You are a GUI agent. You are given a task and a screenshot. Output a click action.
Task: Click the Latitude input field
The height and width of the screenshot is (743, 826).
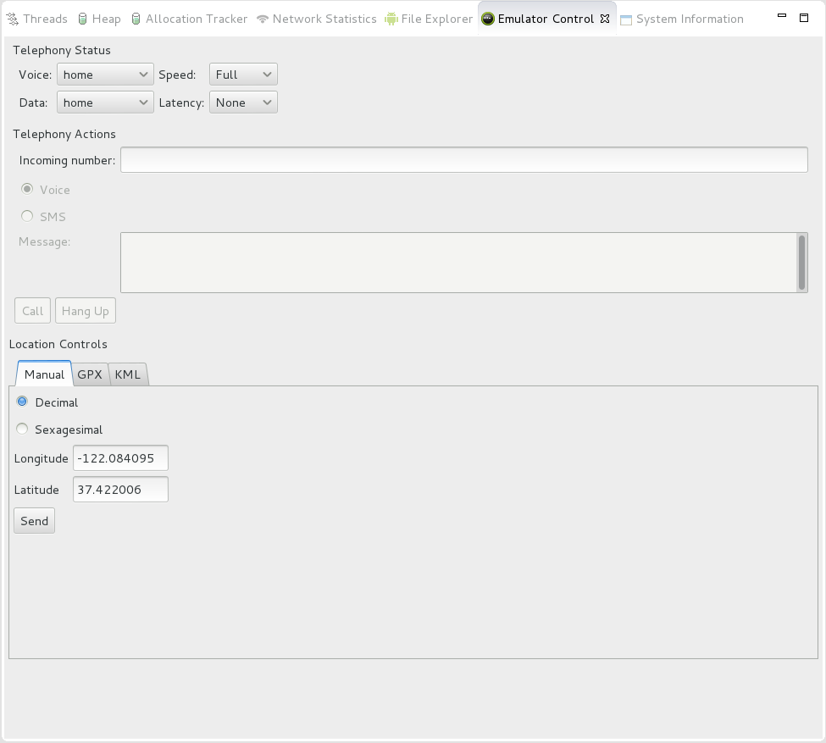coord(120,489)
